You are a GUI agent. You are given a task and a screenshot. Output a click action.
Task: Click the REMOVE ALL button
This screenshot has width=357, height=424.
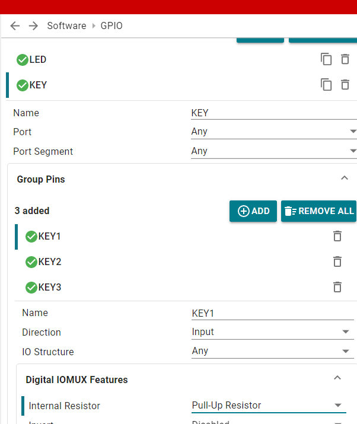click(x=318, y=211)
